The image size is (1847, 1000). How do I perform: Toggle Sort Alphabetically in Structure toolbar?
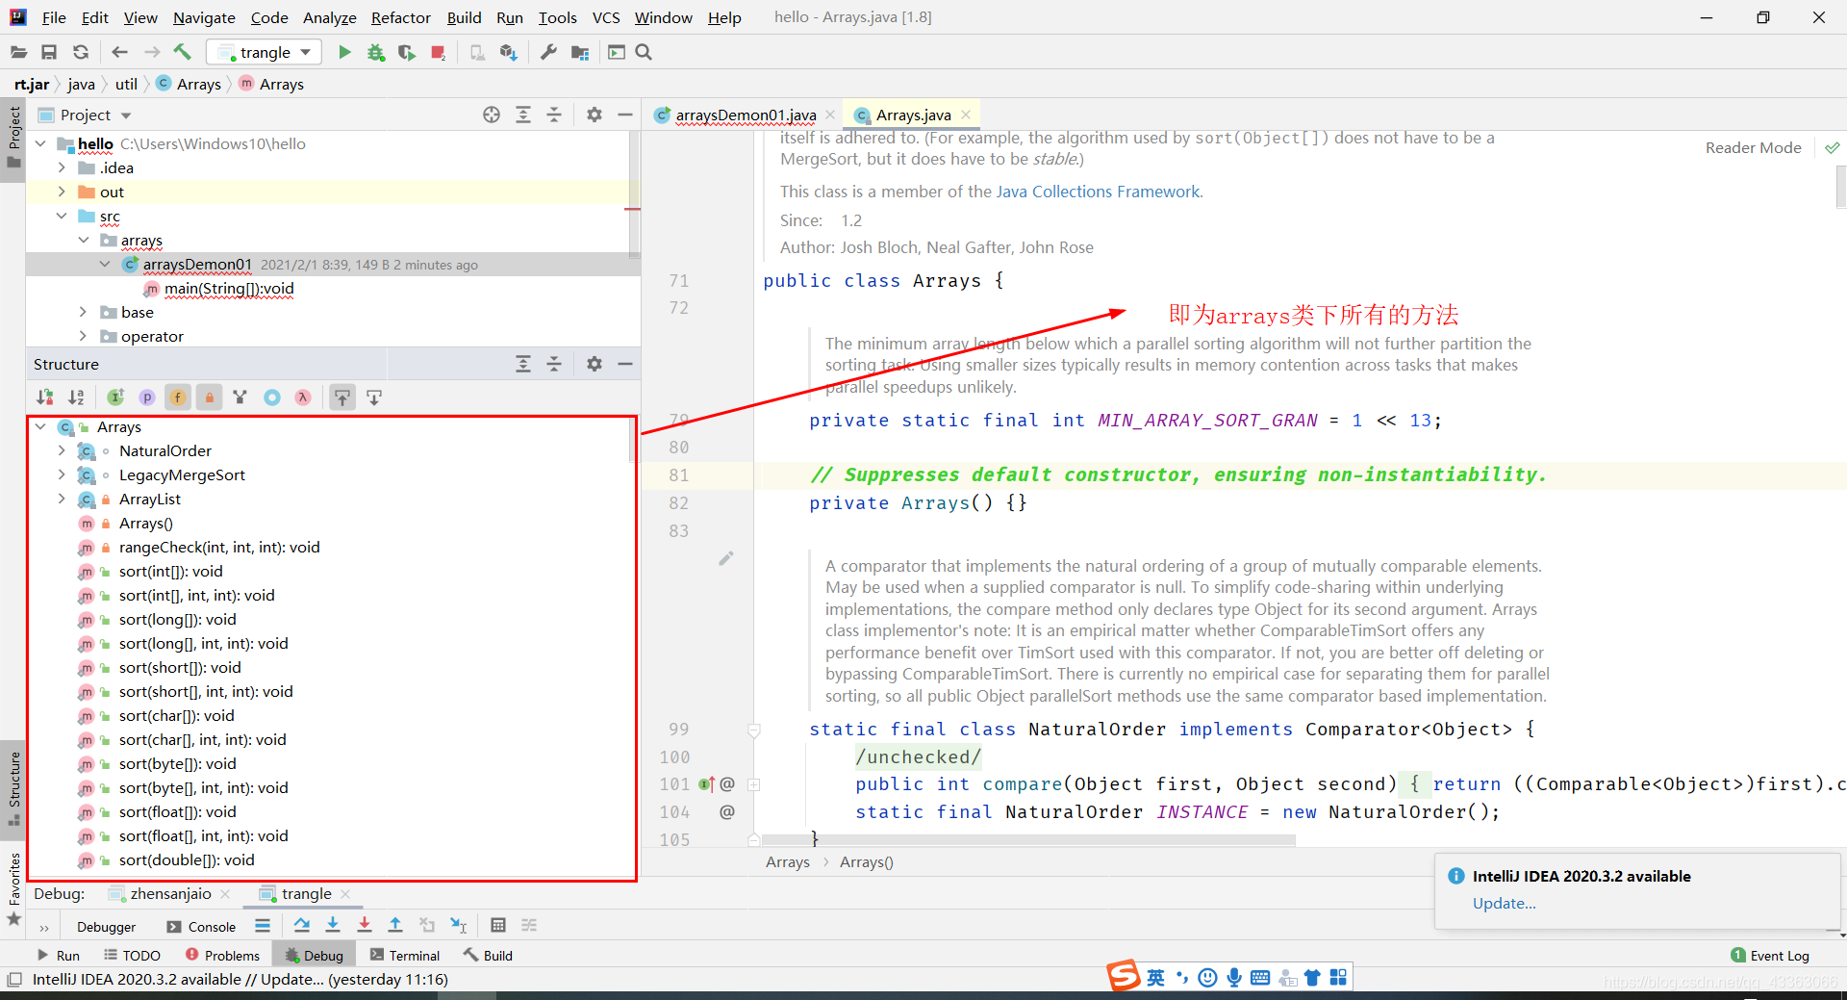(77, 397)
